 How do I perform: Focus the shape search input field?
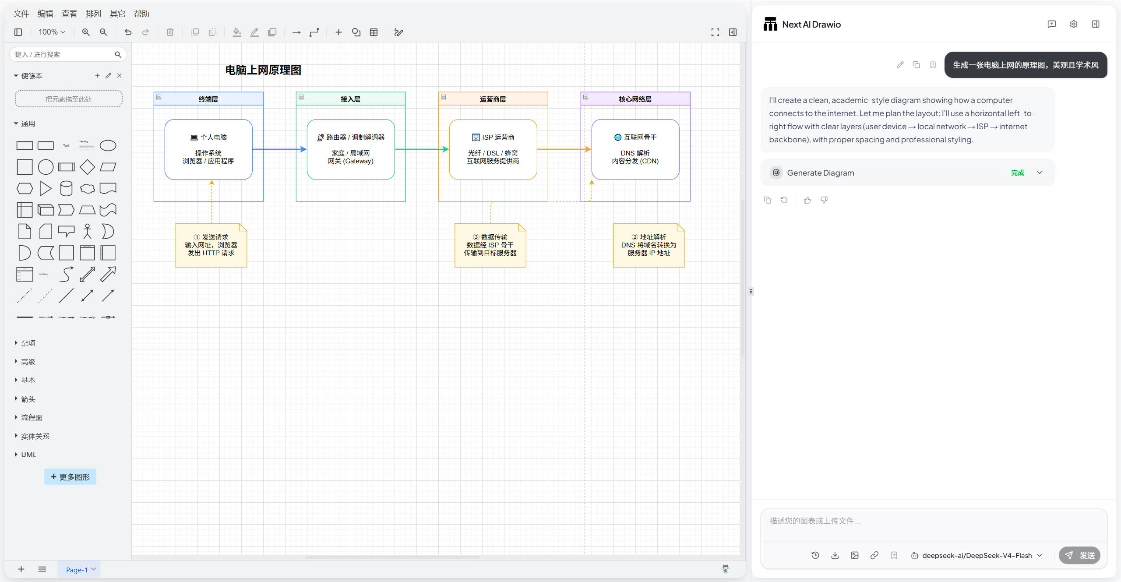pyautogui.click(x=68, y=54)
